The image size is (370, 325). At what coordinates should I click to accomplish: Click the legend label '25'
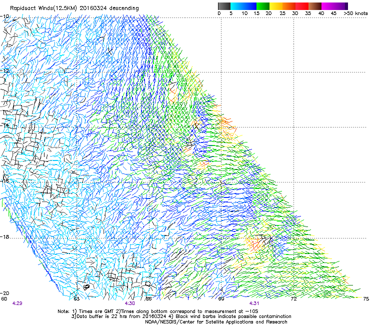(282, 13)
